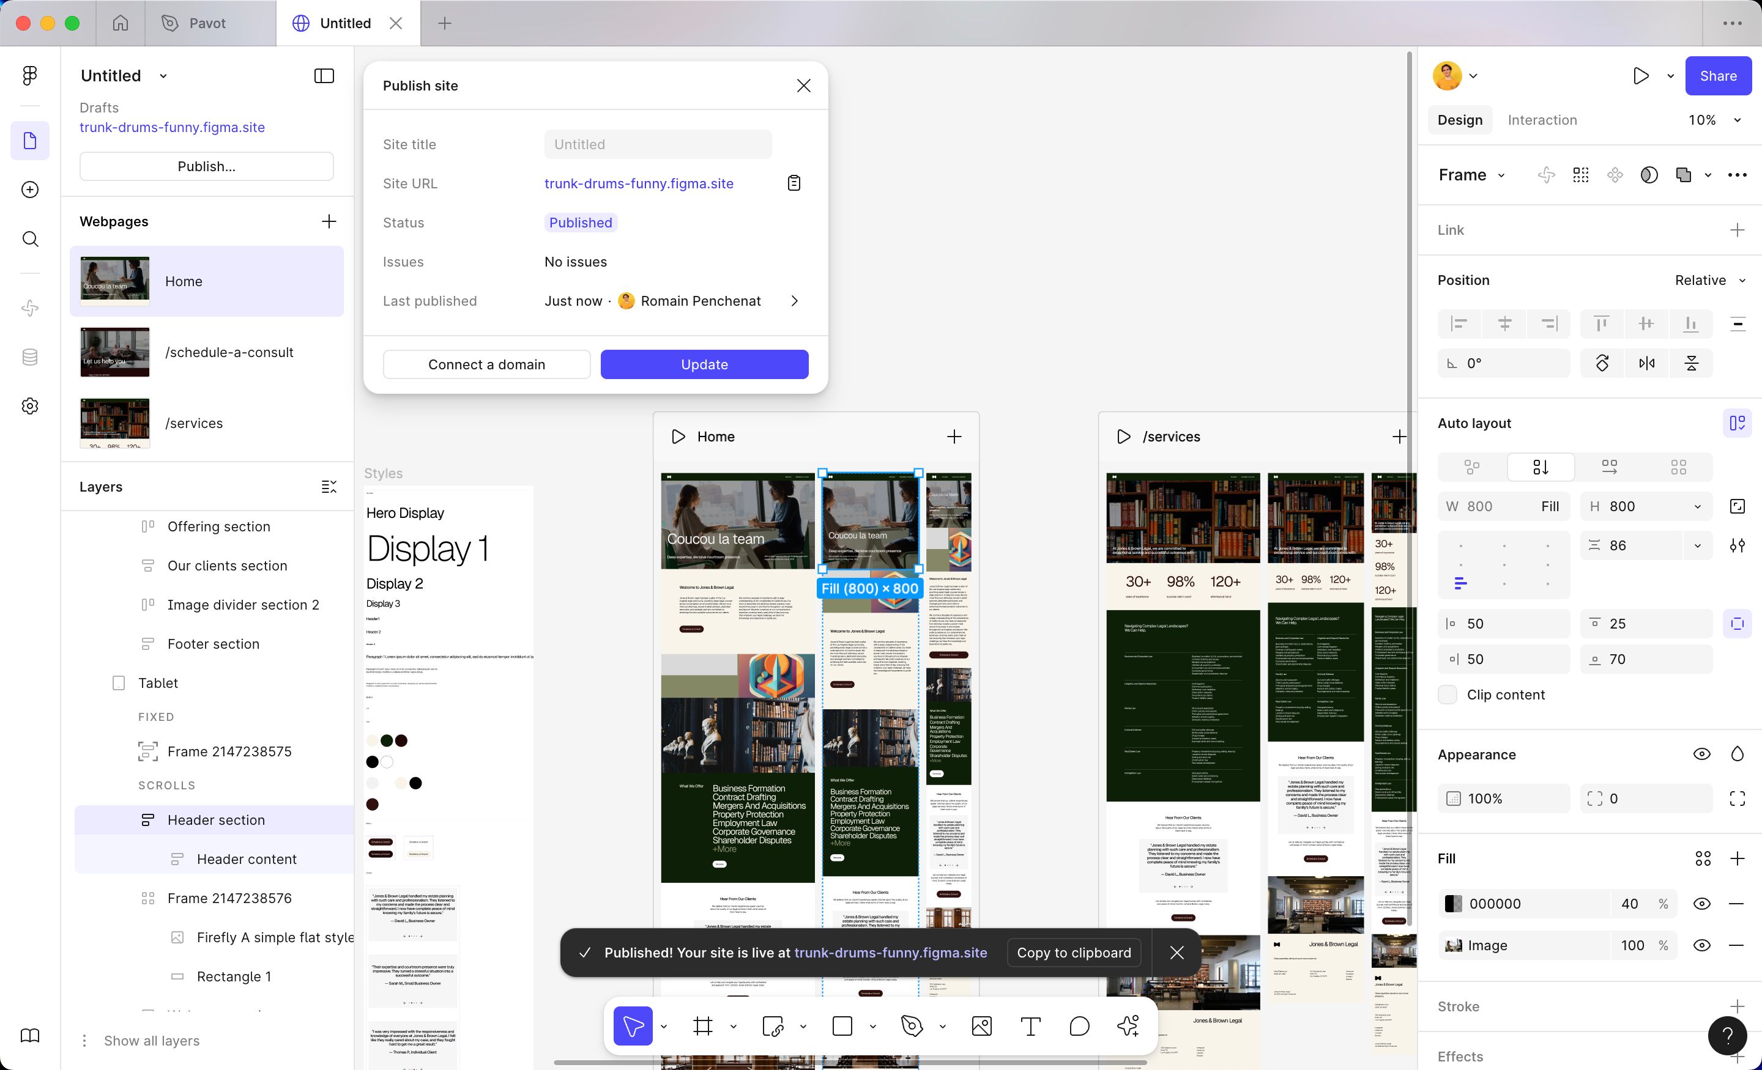Click the 000000 fill color swatch
1762x1070 pixels.
[x=1453, y=904]
